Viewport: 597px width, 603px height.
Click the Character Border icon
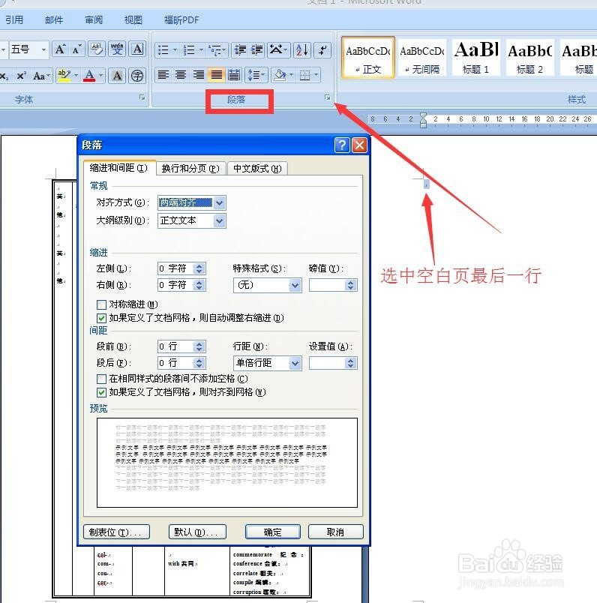coord(137,49)
